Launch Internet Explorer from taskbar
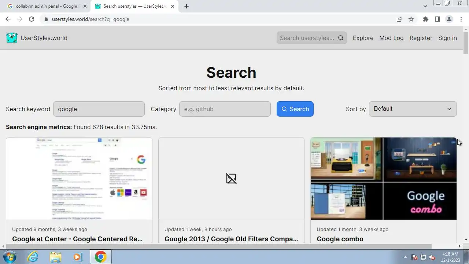469x264 pixels. pos(33,257)
